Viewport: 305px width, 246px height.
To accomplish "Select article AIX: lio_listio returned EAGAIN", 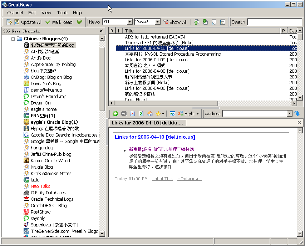I will [155, 37].
